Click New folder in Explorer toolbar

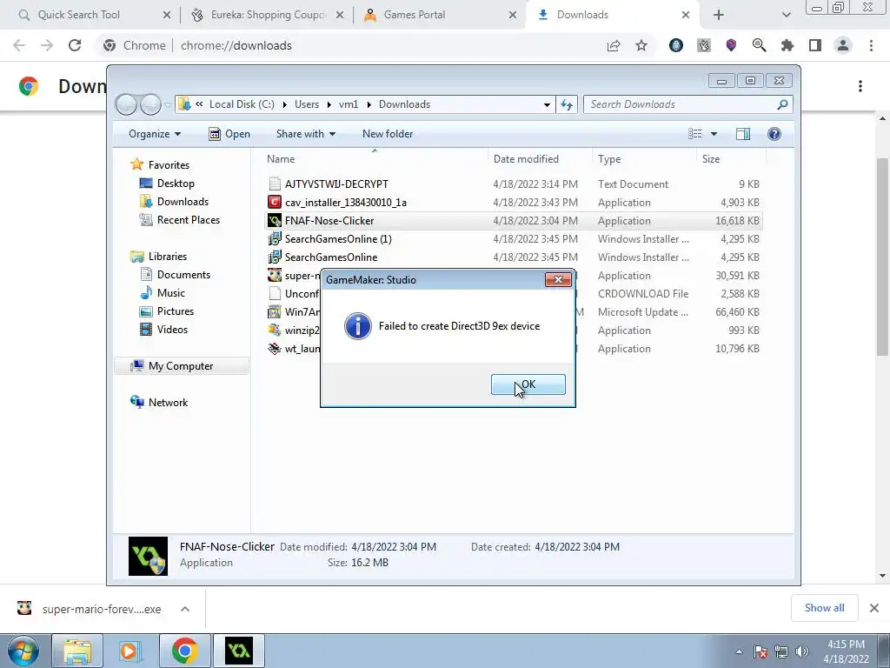point(388,134)
